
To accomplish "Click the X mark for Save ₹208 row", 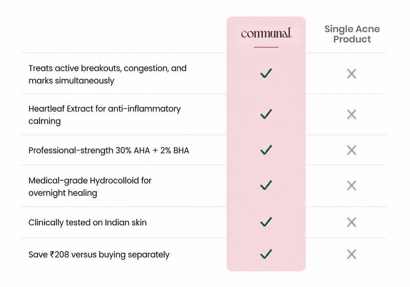I will pyautogui.click(x=352, y=254).
